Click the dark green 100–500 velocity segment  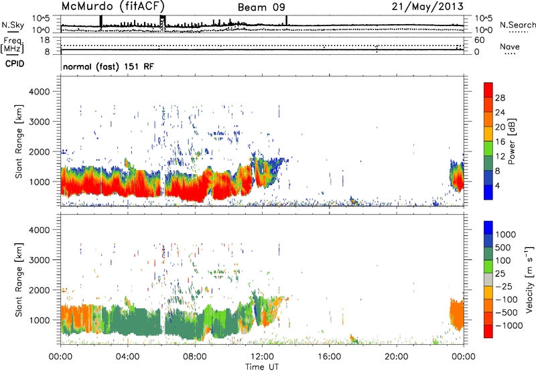coord(488,254)
